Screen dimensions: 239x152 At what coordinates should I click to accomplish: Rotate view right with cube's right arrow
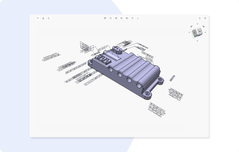point(205,32)
